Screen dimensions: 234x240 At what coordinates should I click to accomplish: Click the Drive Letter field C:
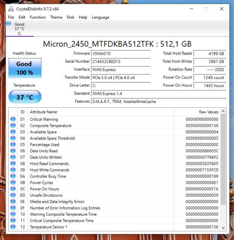[121, 85]
